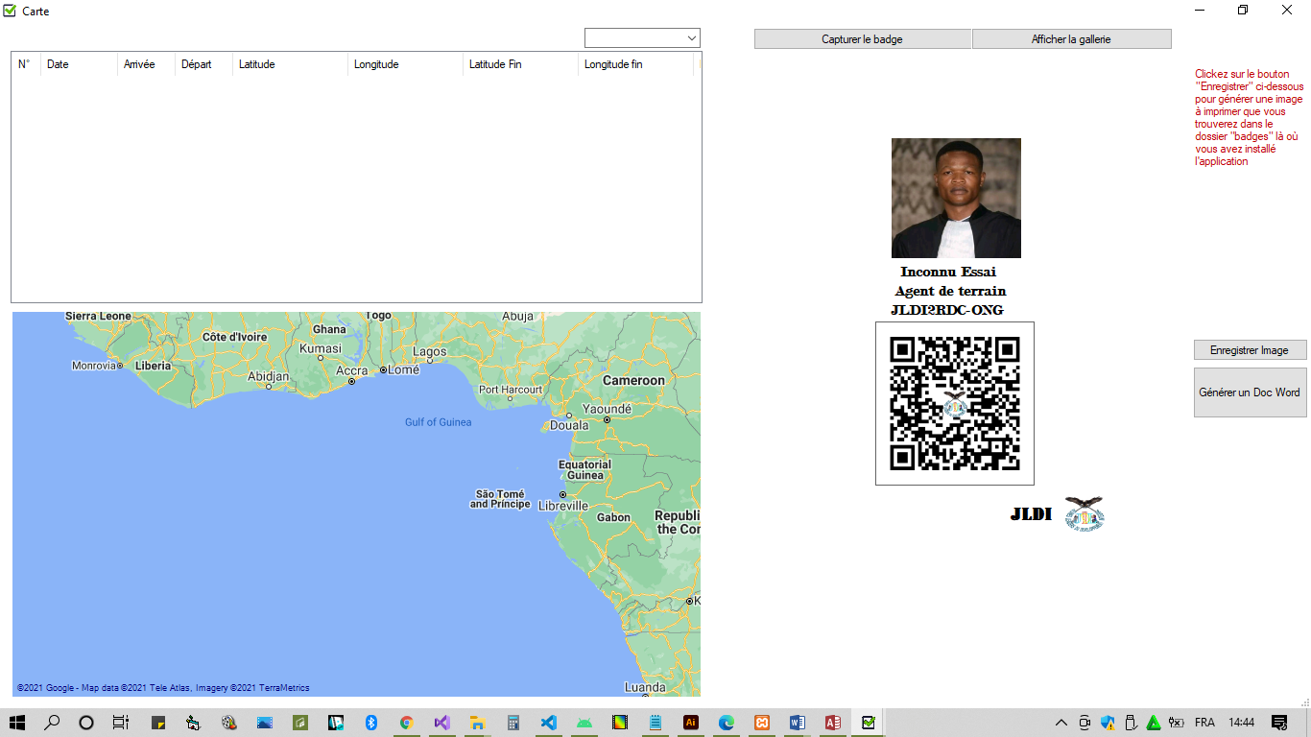Click the Départ column header
The width and height of the screenshot is (1311, 737).
click(203, 64)
